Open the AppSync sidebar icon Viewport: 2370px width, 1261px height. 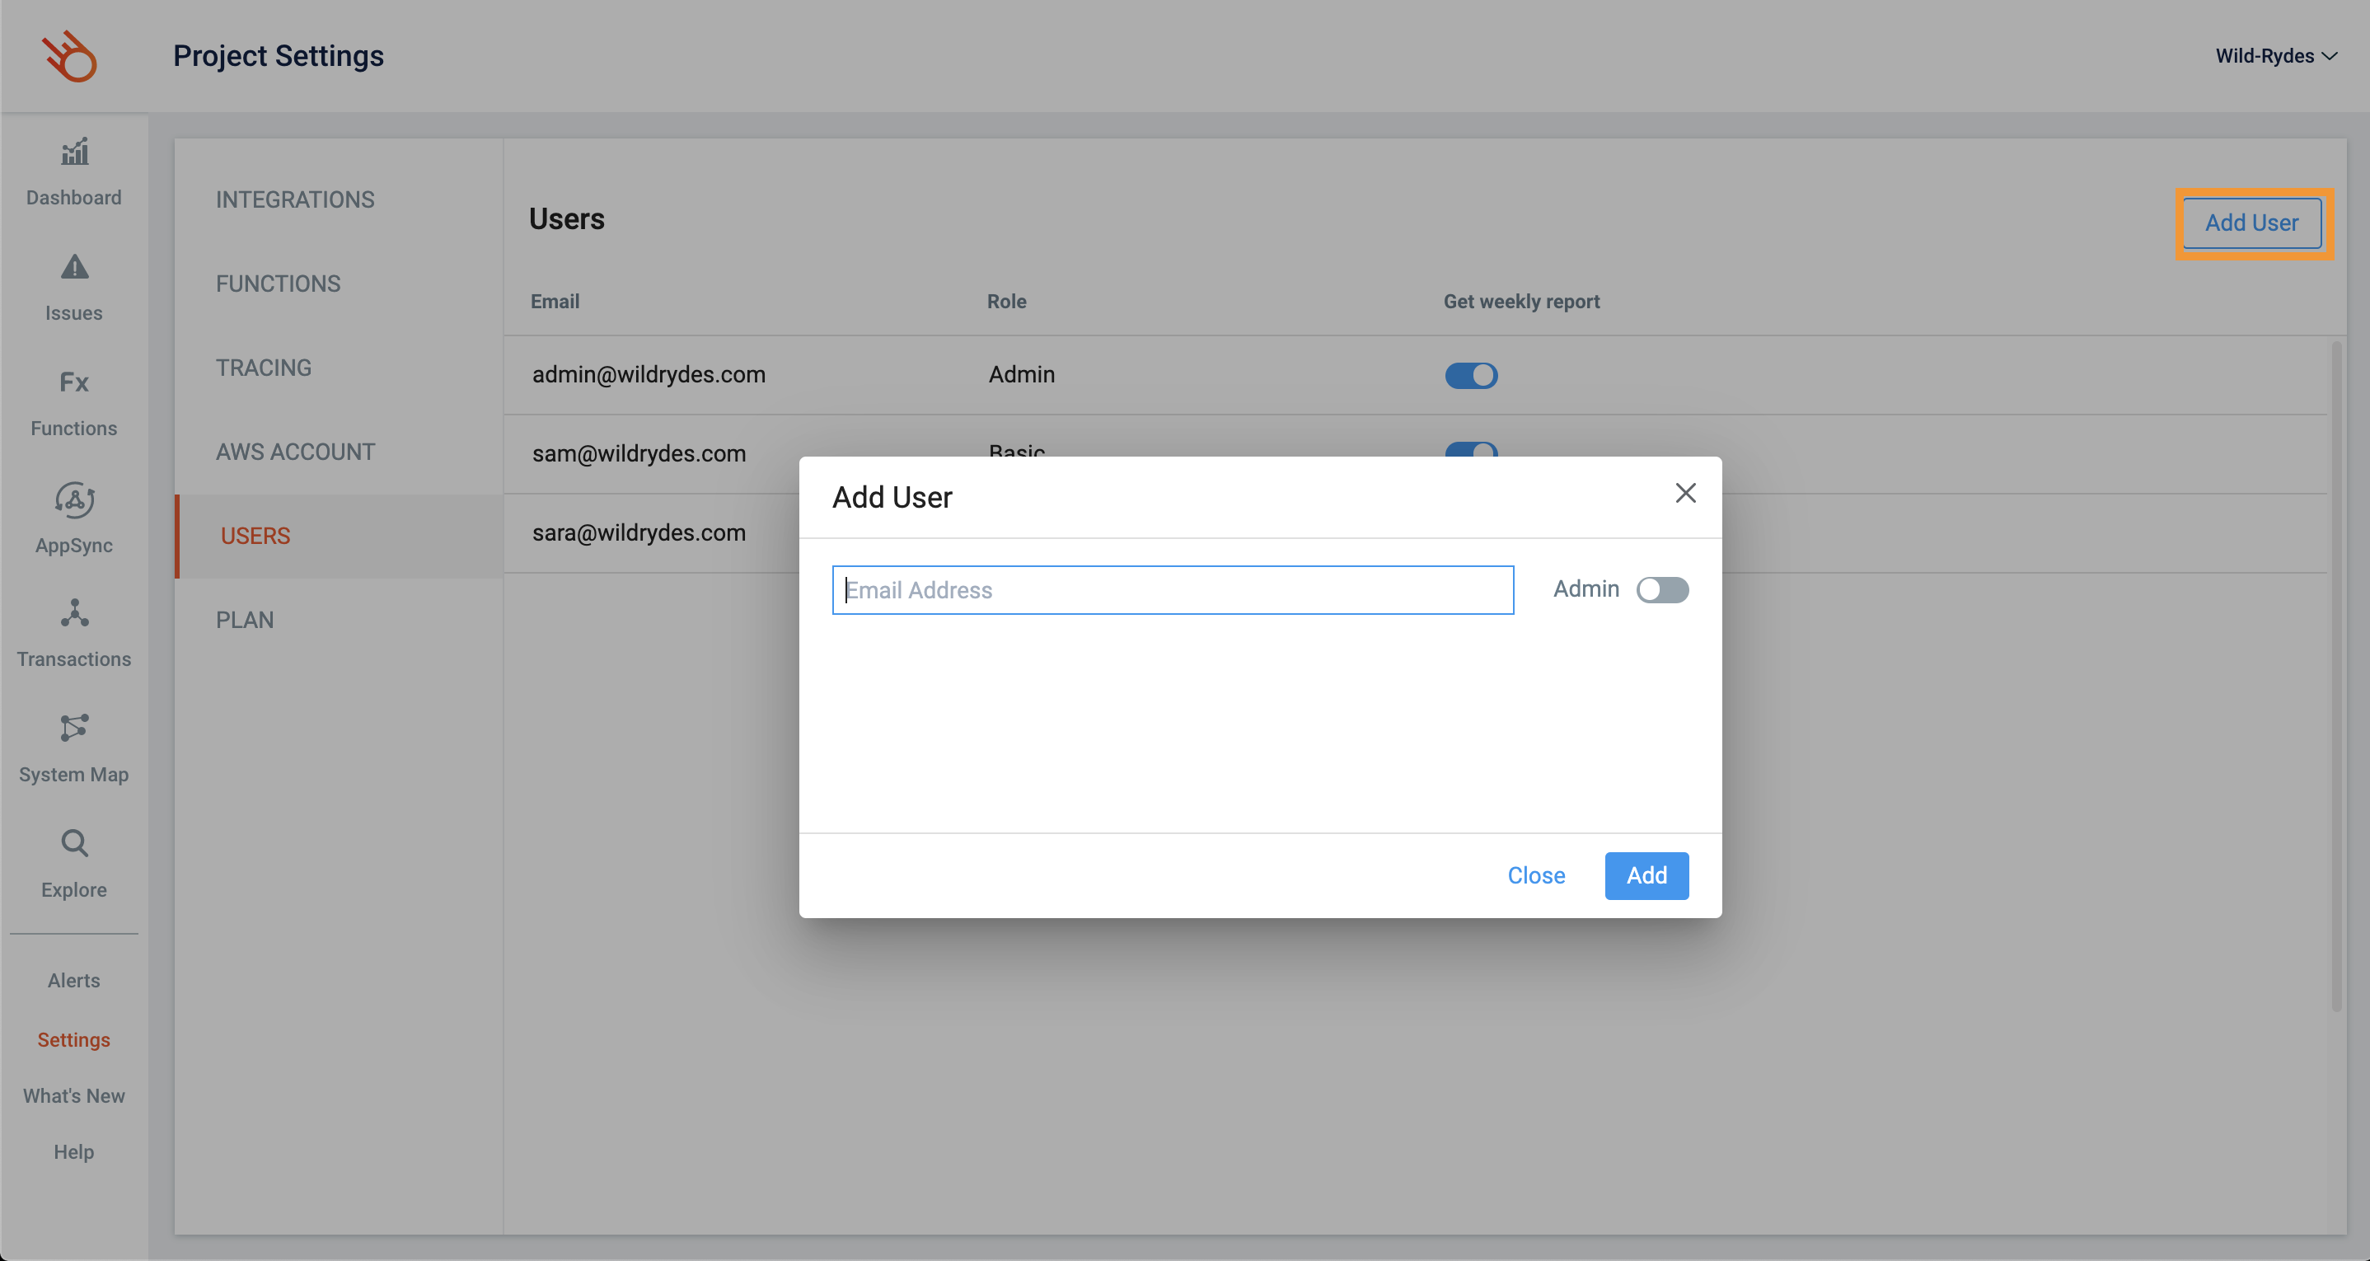coord(74,499)
